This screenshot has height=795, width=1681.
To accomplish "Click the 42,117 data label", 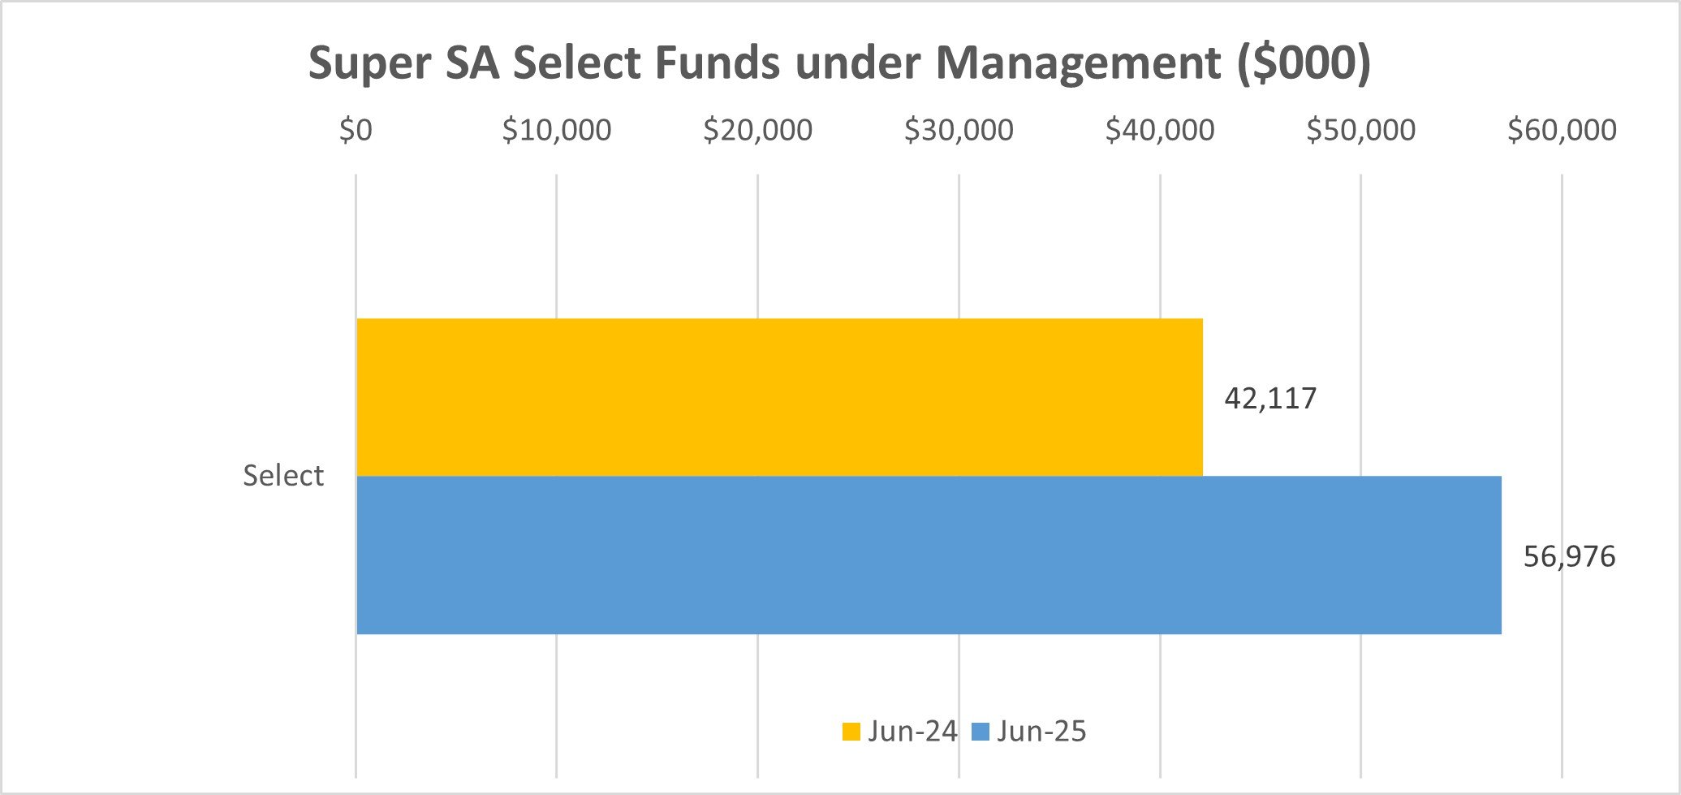I will pyautogui.click(x=1270, y=399).
